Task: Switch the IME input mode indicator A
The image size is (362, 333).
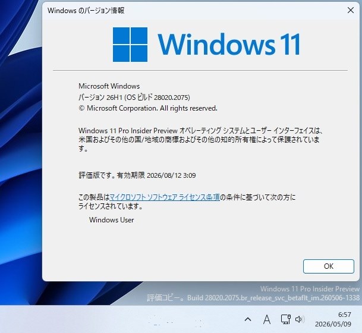Action: (267, 319)
